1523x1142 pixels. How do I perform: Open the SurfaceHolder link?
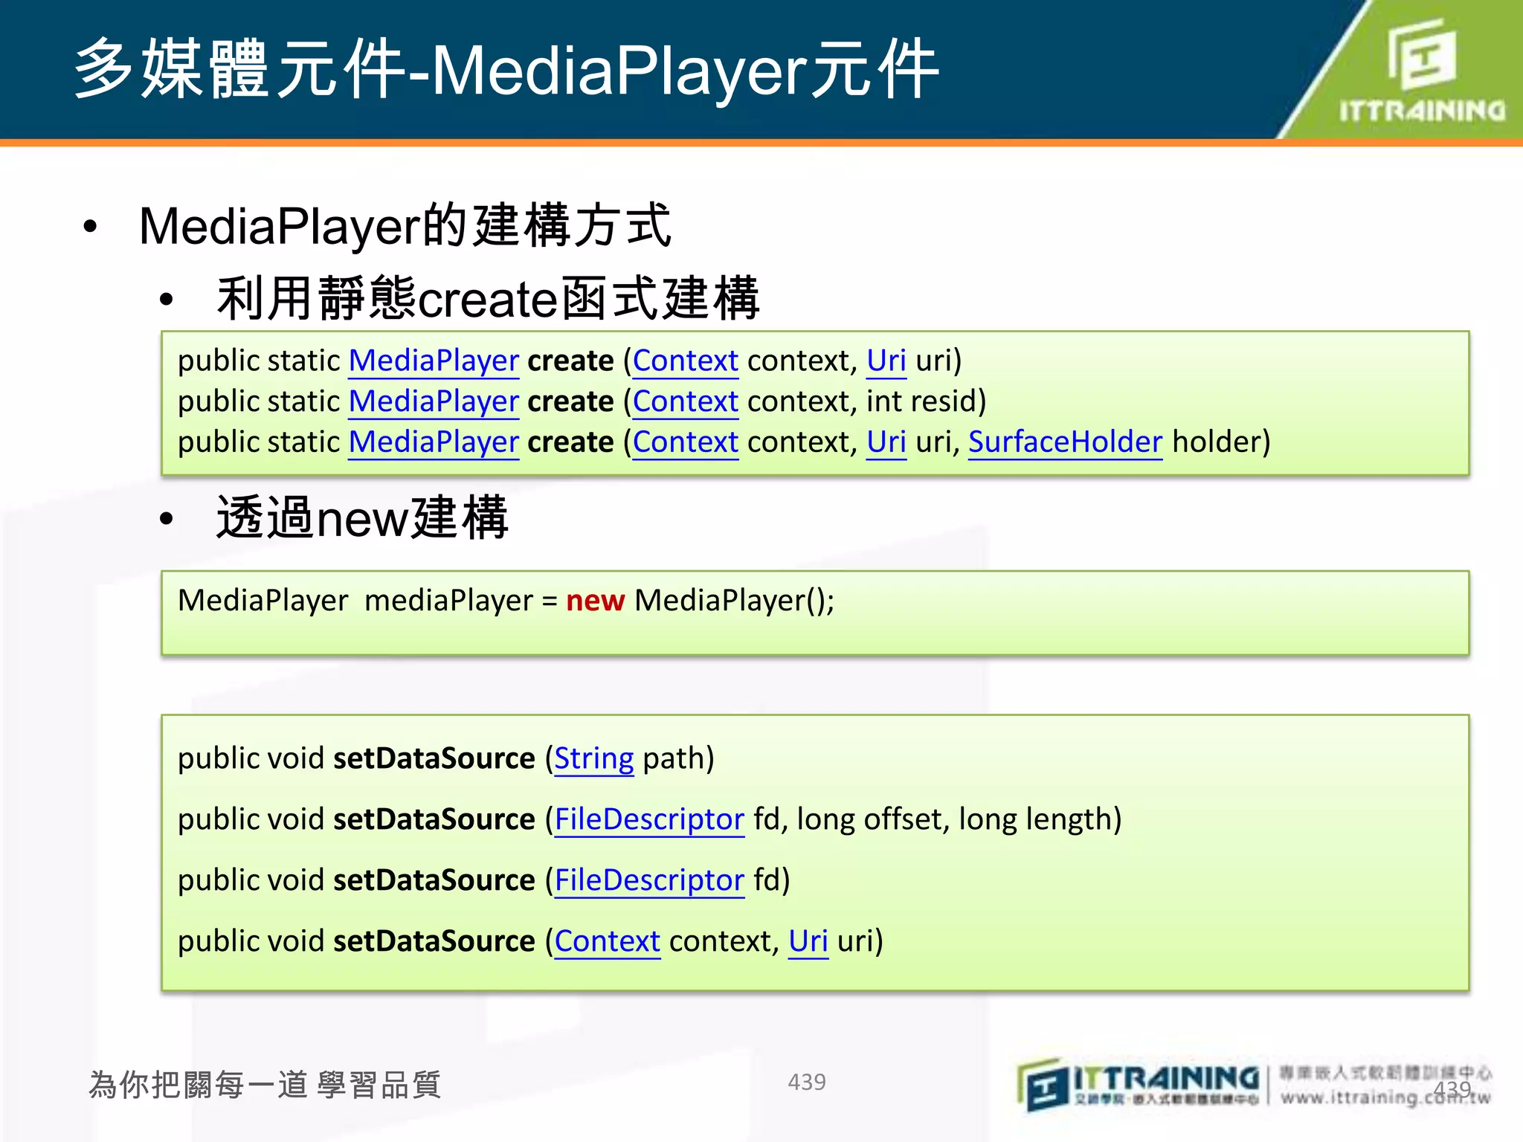click(1065, 442)
